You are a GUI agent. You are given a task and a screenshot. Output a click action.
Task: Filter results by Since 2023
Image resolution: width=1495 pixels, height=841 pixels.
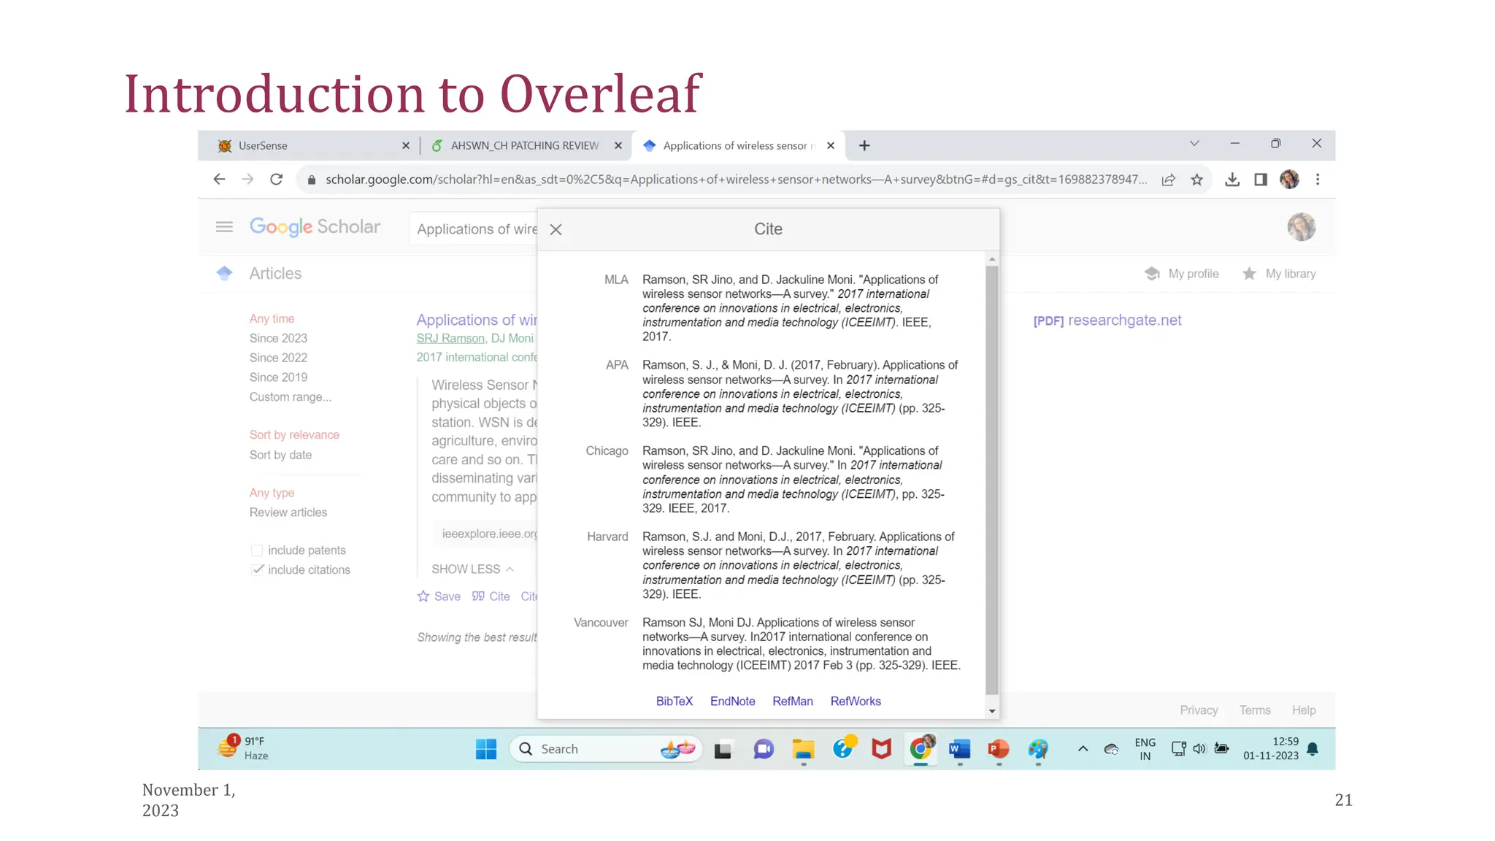278,338
